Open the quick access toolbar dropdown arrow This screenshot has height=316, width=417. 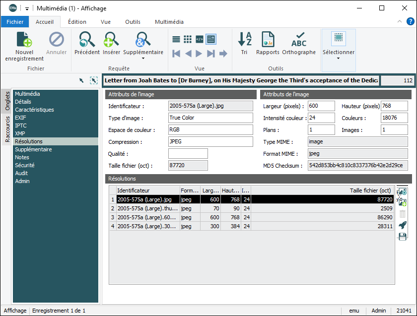click(x=26, y=8)
